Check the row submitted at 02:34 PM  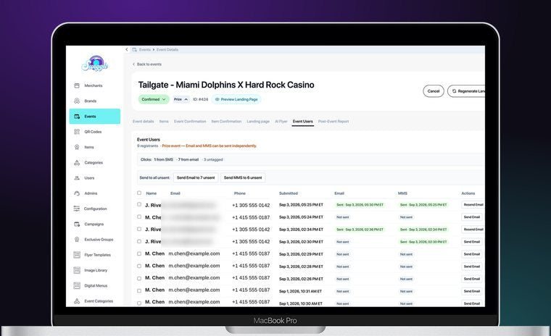pos(139,229)
